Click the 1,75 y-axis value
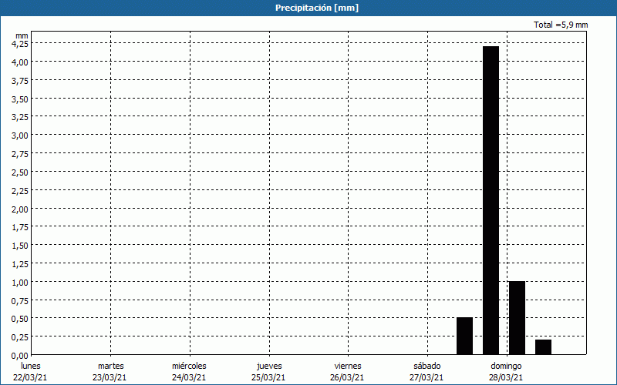 tap(20, 227)
